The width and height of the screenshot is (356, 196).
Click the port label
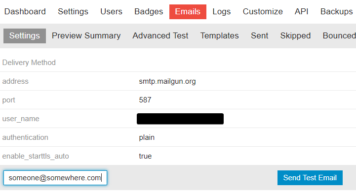tap(8, 100)
